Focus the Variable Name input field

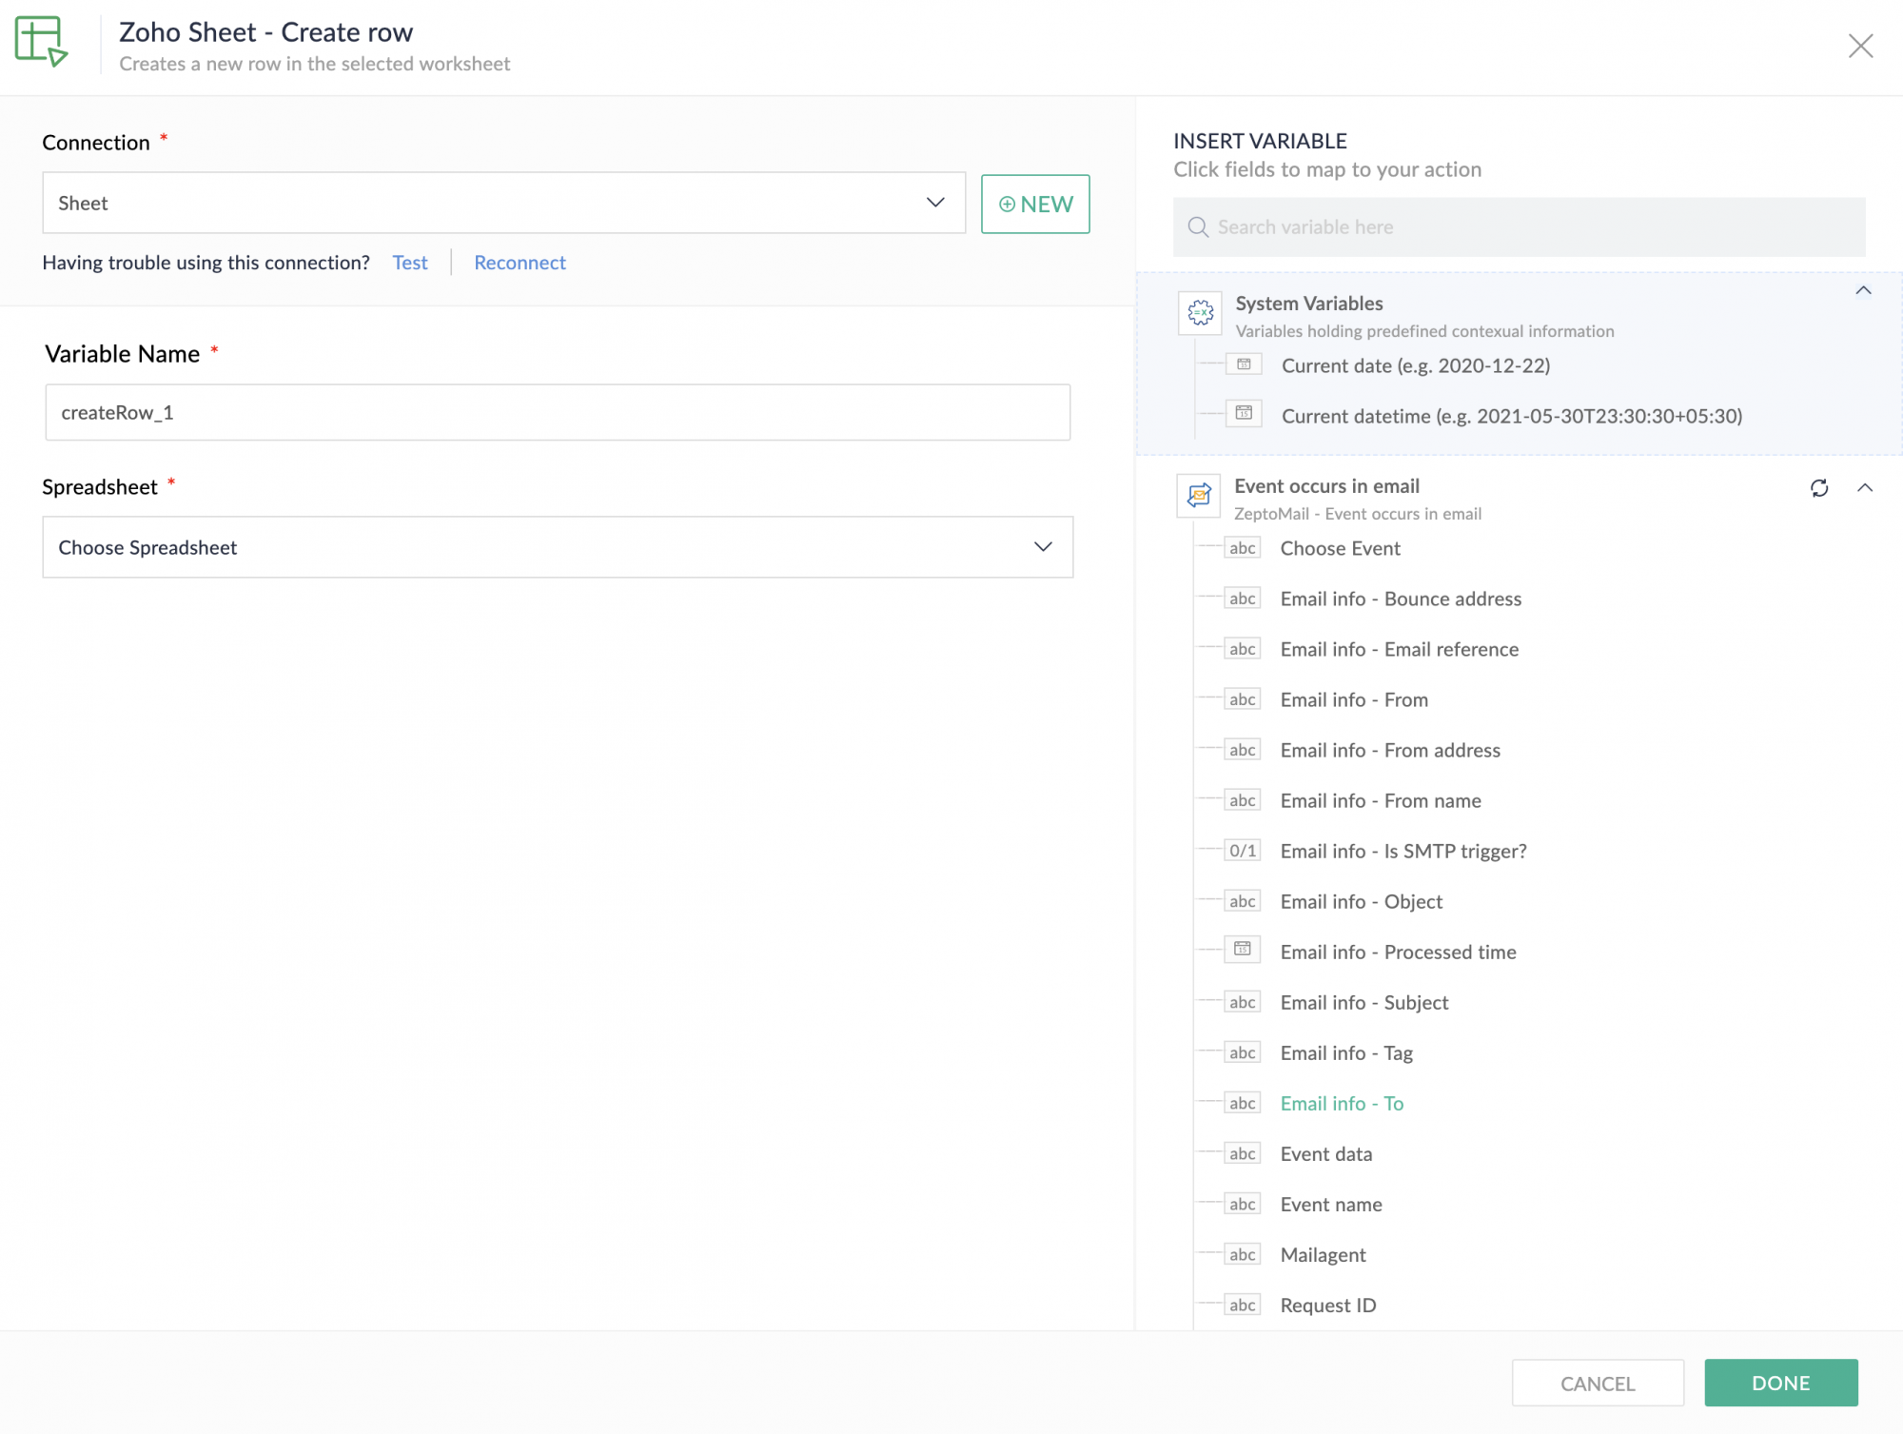tap(557, 412)
